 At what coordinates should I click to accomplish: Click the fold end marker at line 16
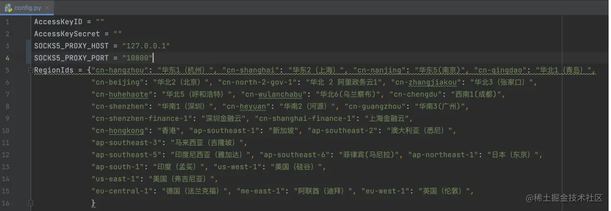(30, 203)
